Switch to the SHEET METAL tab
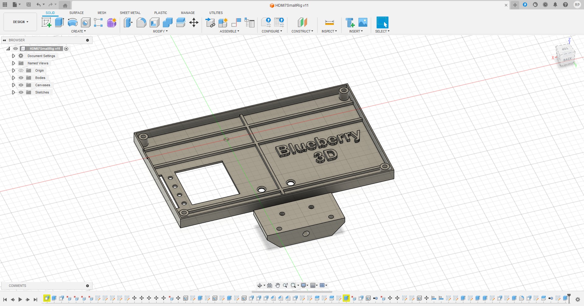This screenshot has width=584, height=306. click(x=130, y=13)
